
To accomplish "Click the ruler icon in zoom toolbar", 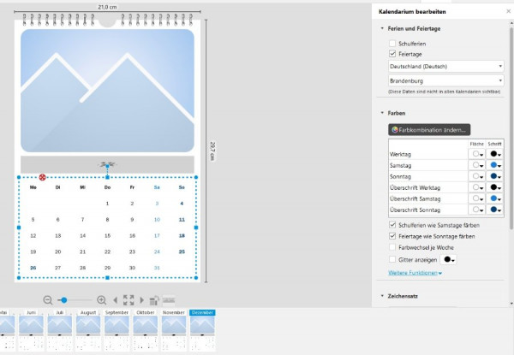I will 169,300.
